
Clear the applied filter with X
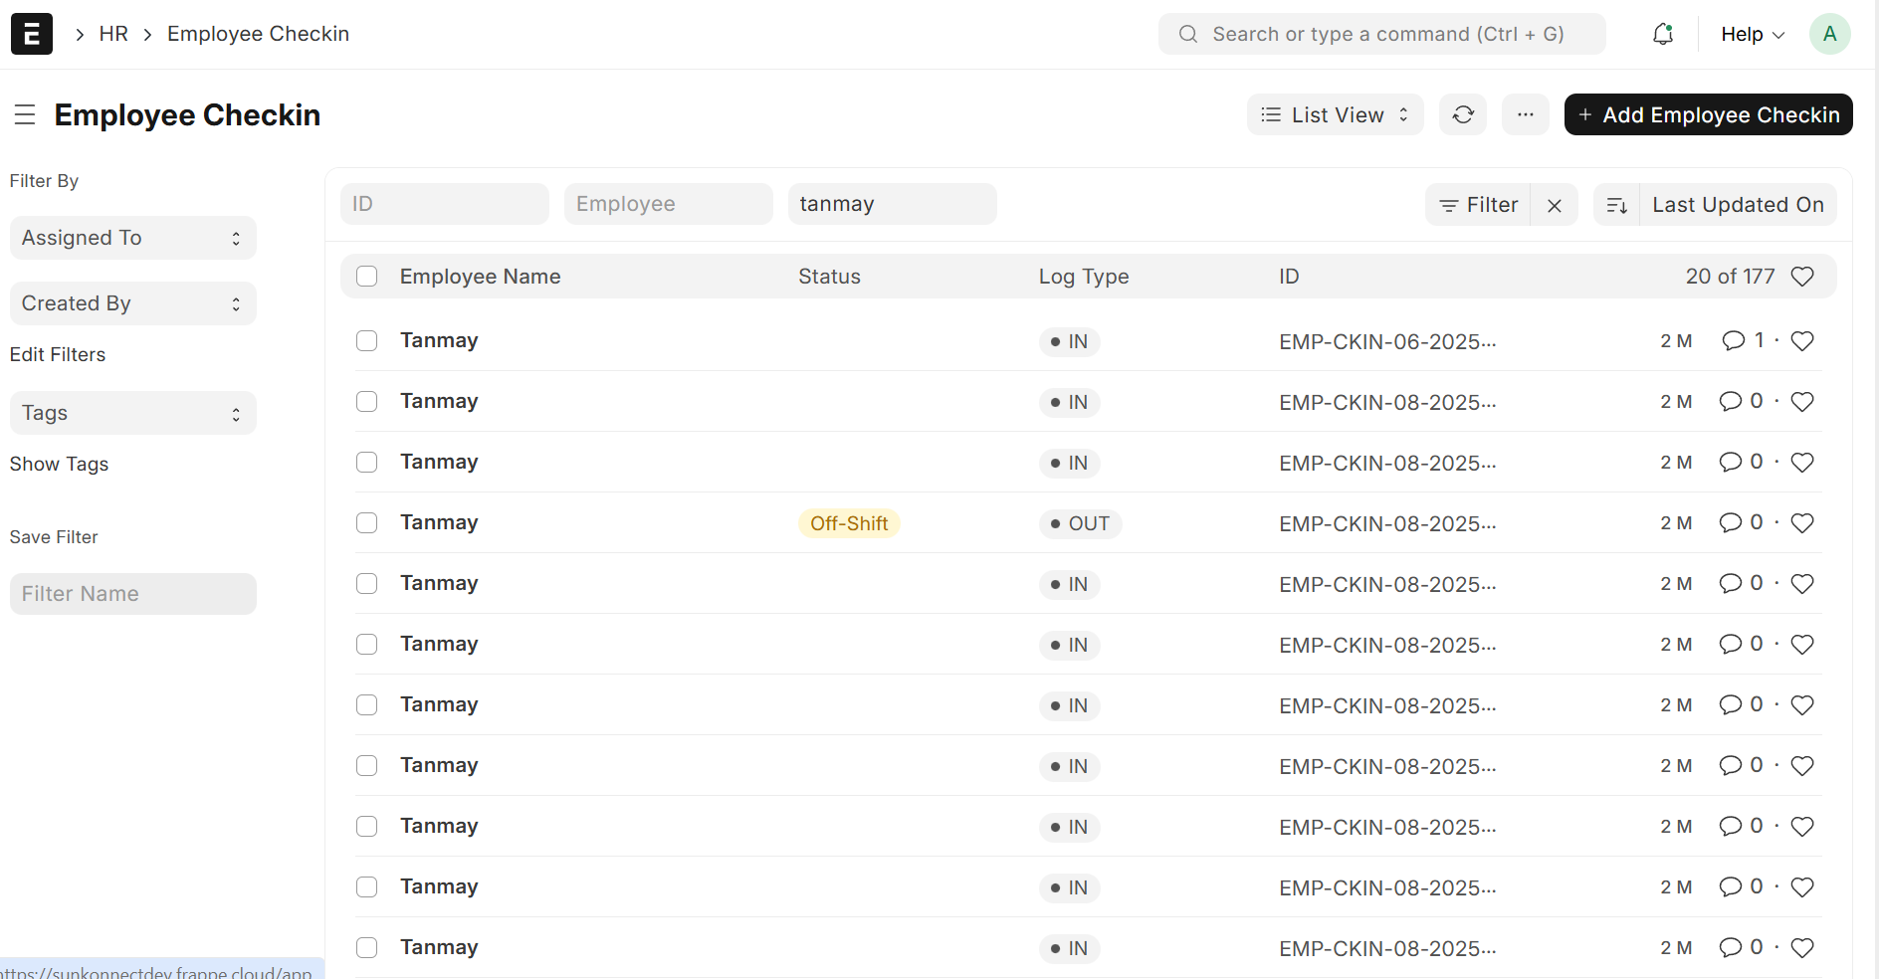(1555, 205)
